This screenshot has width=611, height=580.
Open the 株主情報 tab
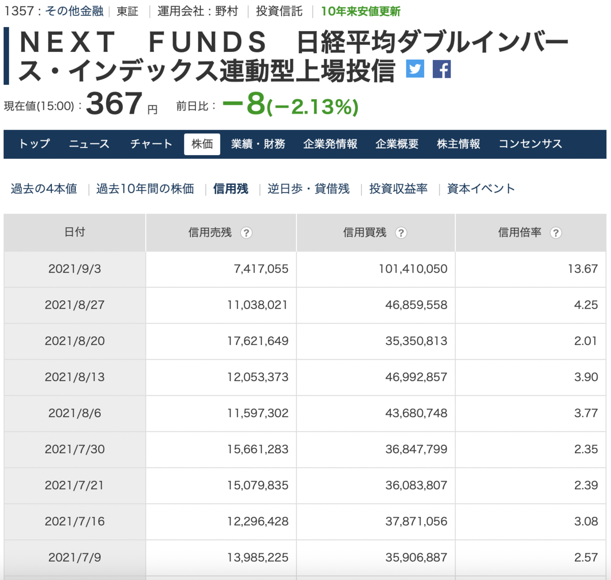click(x=458, y=144)
